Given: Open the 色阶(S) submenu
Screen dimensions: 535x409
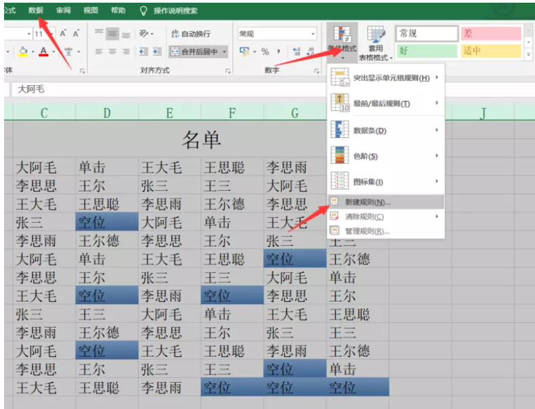Looking at the screenshot, I should pyautogui.click(x=386, y=156).
